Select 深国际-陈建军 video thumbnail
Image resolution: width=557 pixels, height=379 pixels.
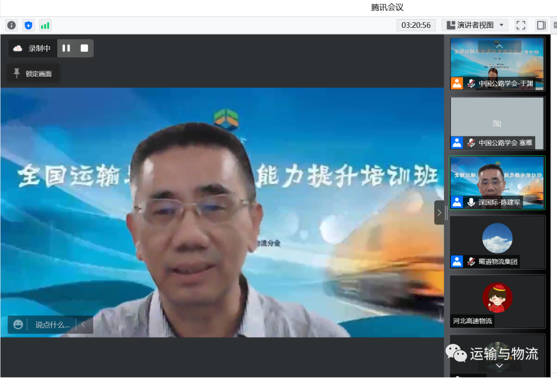click(497, 183)
